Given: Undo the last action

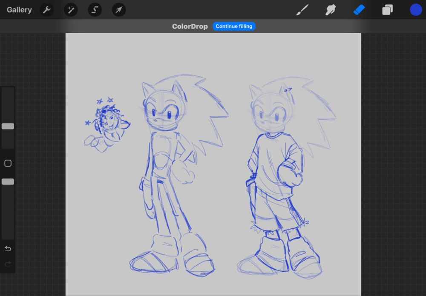Looking at the screenshot, I should [x=8, y=249].
